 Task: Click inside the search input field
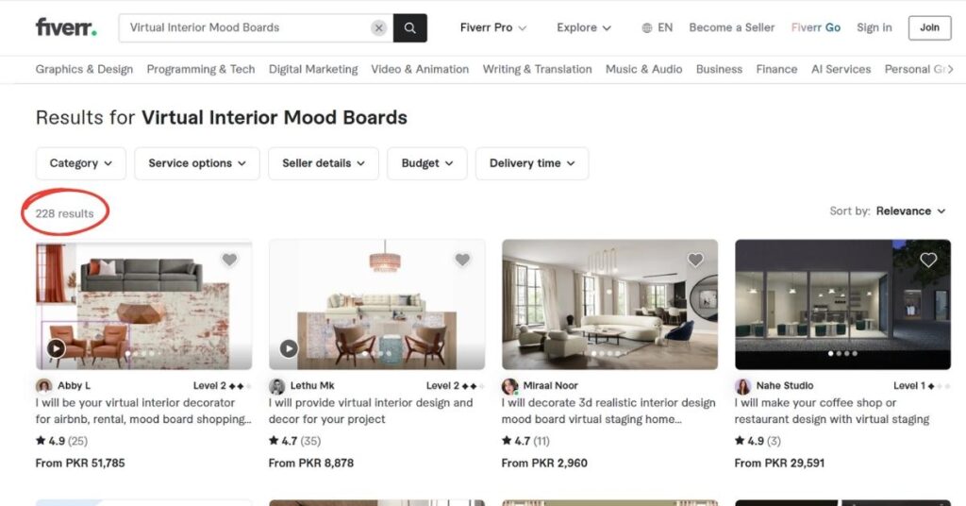point(246,27)
